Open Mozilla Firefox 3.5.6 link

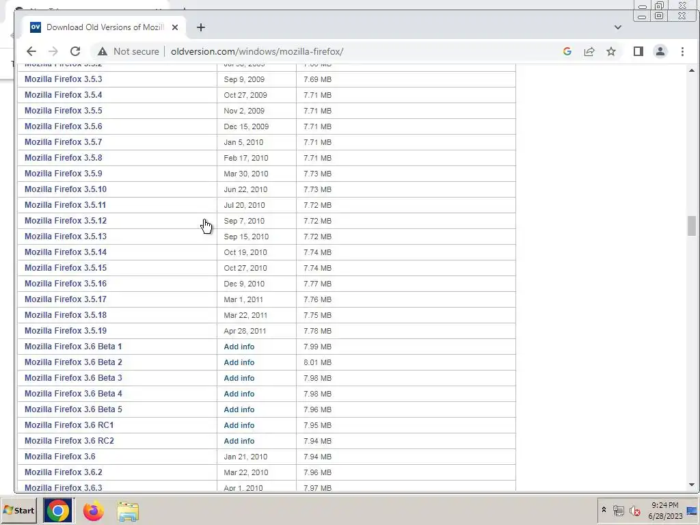click(x=64, y=126)
